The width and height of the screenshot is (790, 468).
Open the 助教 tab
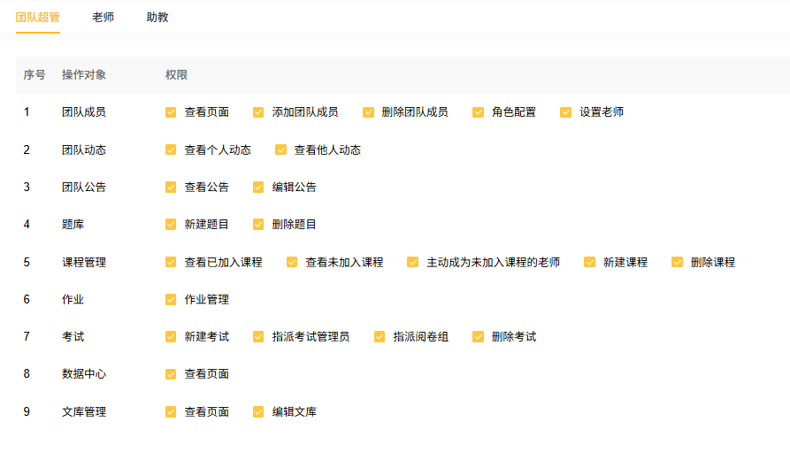pos(157,18)
